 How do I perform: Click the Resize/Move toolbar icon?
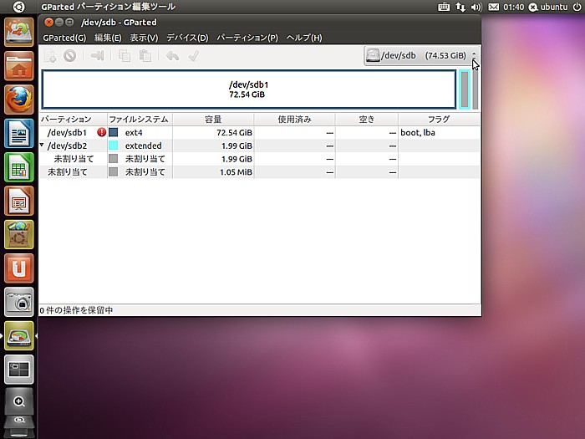(x=98, y=56)
